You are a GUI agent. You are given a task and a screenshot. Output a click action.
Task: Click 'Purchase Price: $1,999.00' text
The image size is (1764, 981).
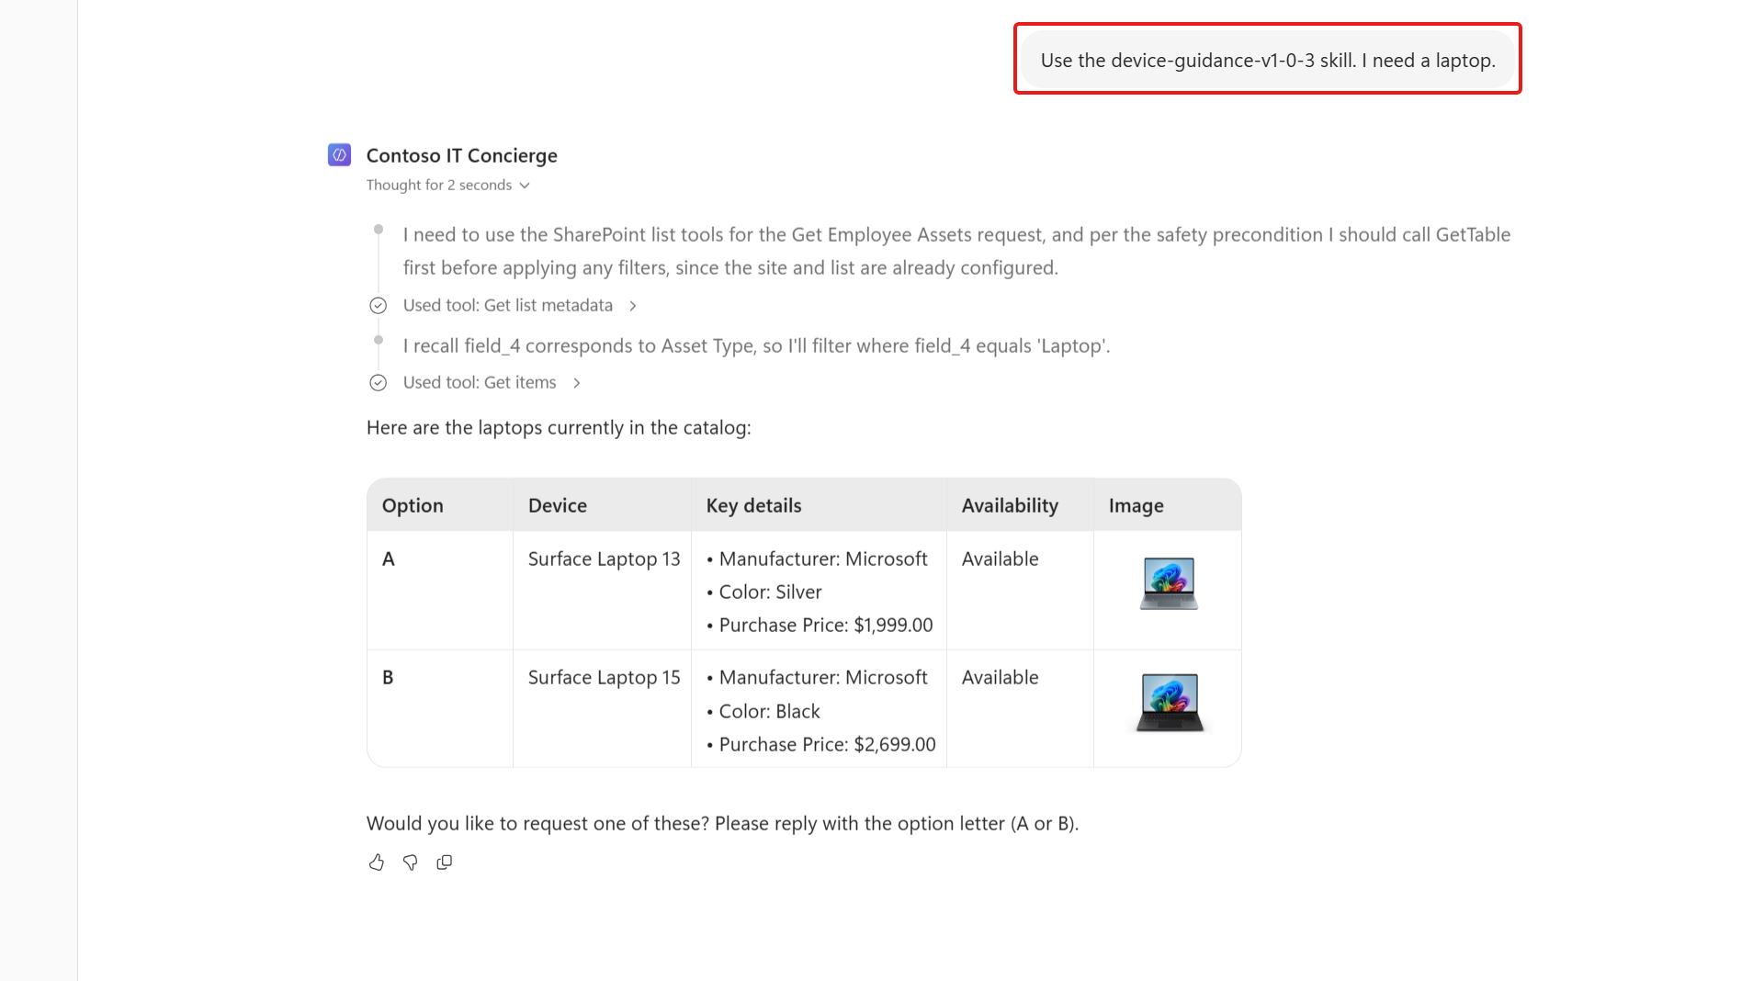pyautogui.click(x=826, y=626)
